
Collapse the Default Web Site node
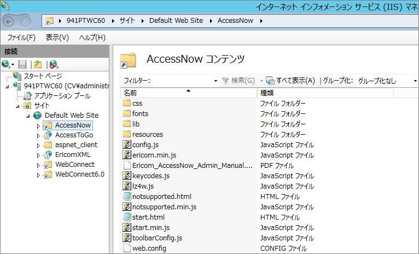pos(28,116)
